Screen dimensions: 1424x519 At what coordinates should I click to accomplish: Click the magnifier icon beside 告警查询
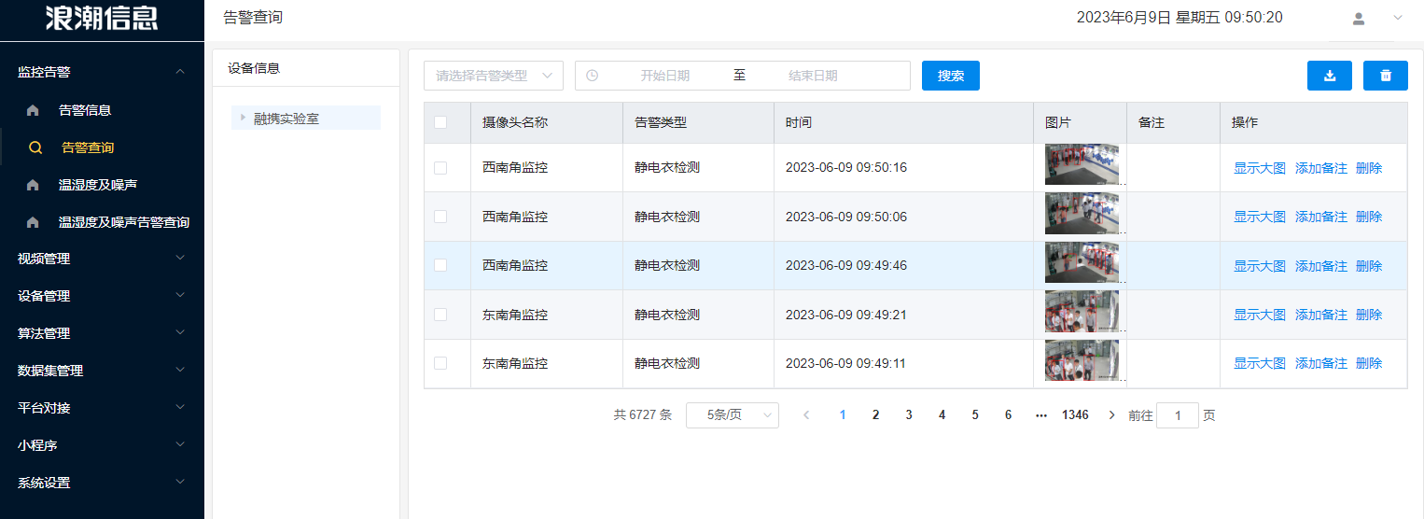coord(35,147)
